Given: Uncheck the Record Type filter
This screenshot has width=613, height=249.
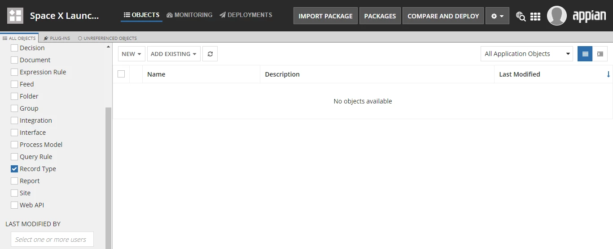Looking at the screenshot, I should pos(14,169).
